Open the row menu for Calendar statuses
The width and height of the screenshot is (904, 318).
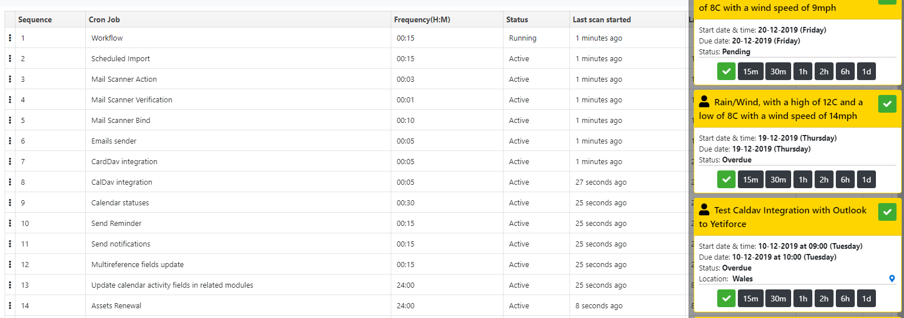click(10, 202)
